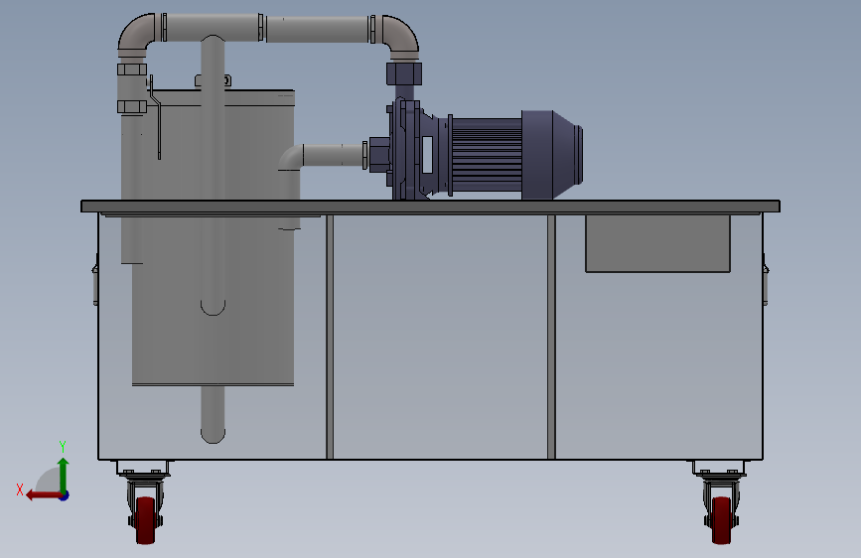The image size is (861, 558).
Task: Select the right elbow of the top pipe
Action: click(400, 37)
